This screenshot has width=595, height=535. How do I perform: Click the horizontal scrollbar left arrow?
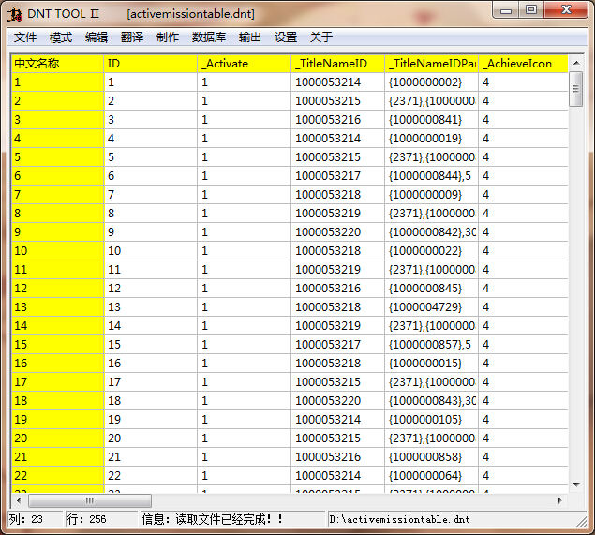18,500
